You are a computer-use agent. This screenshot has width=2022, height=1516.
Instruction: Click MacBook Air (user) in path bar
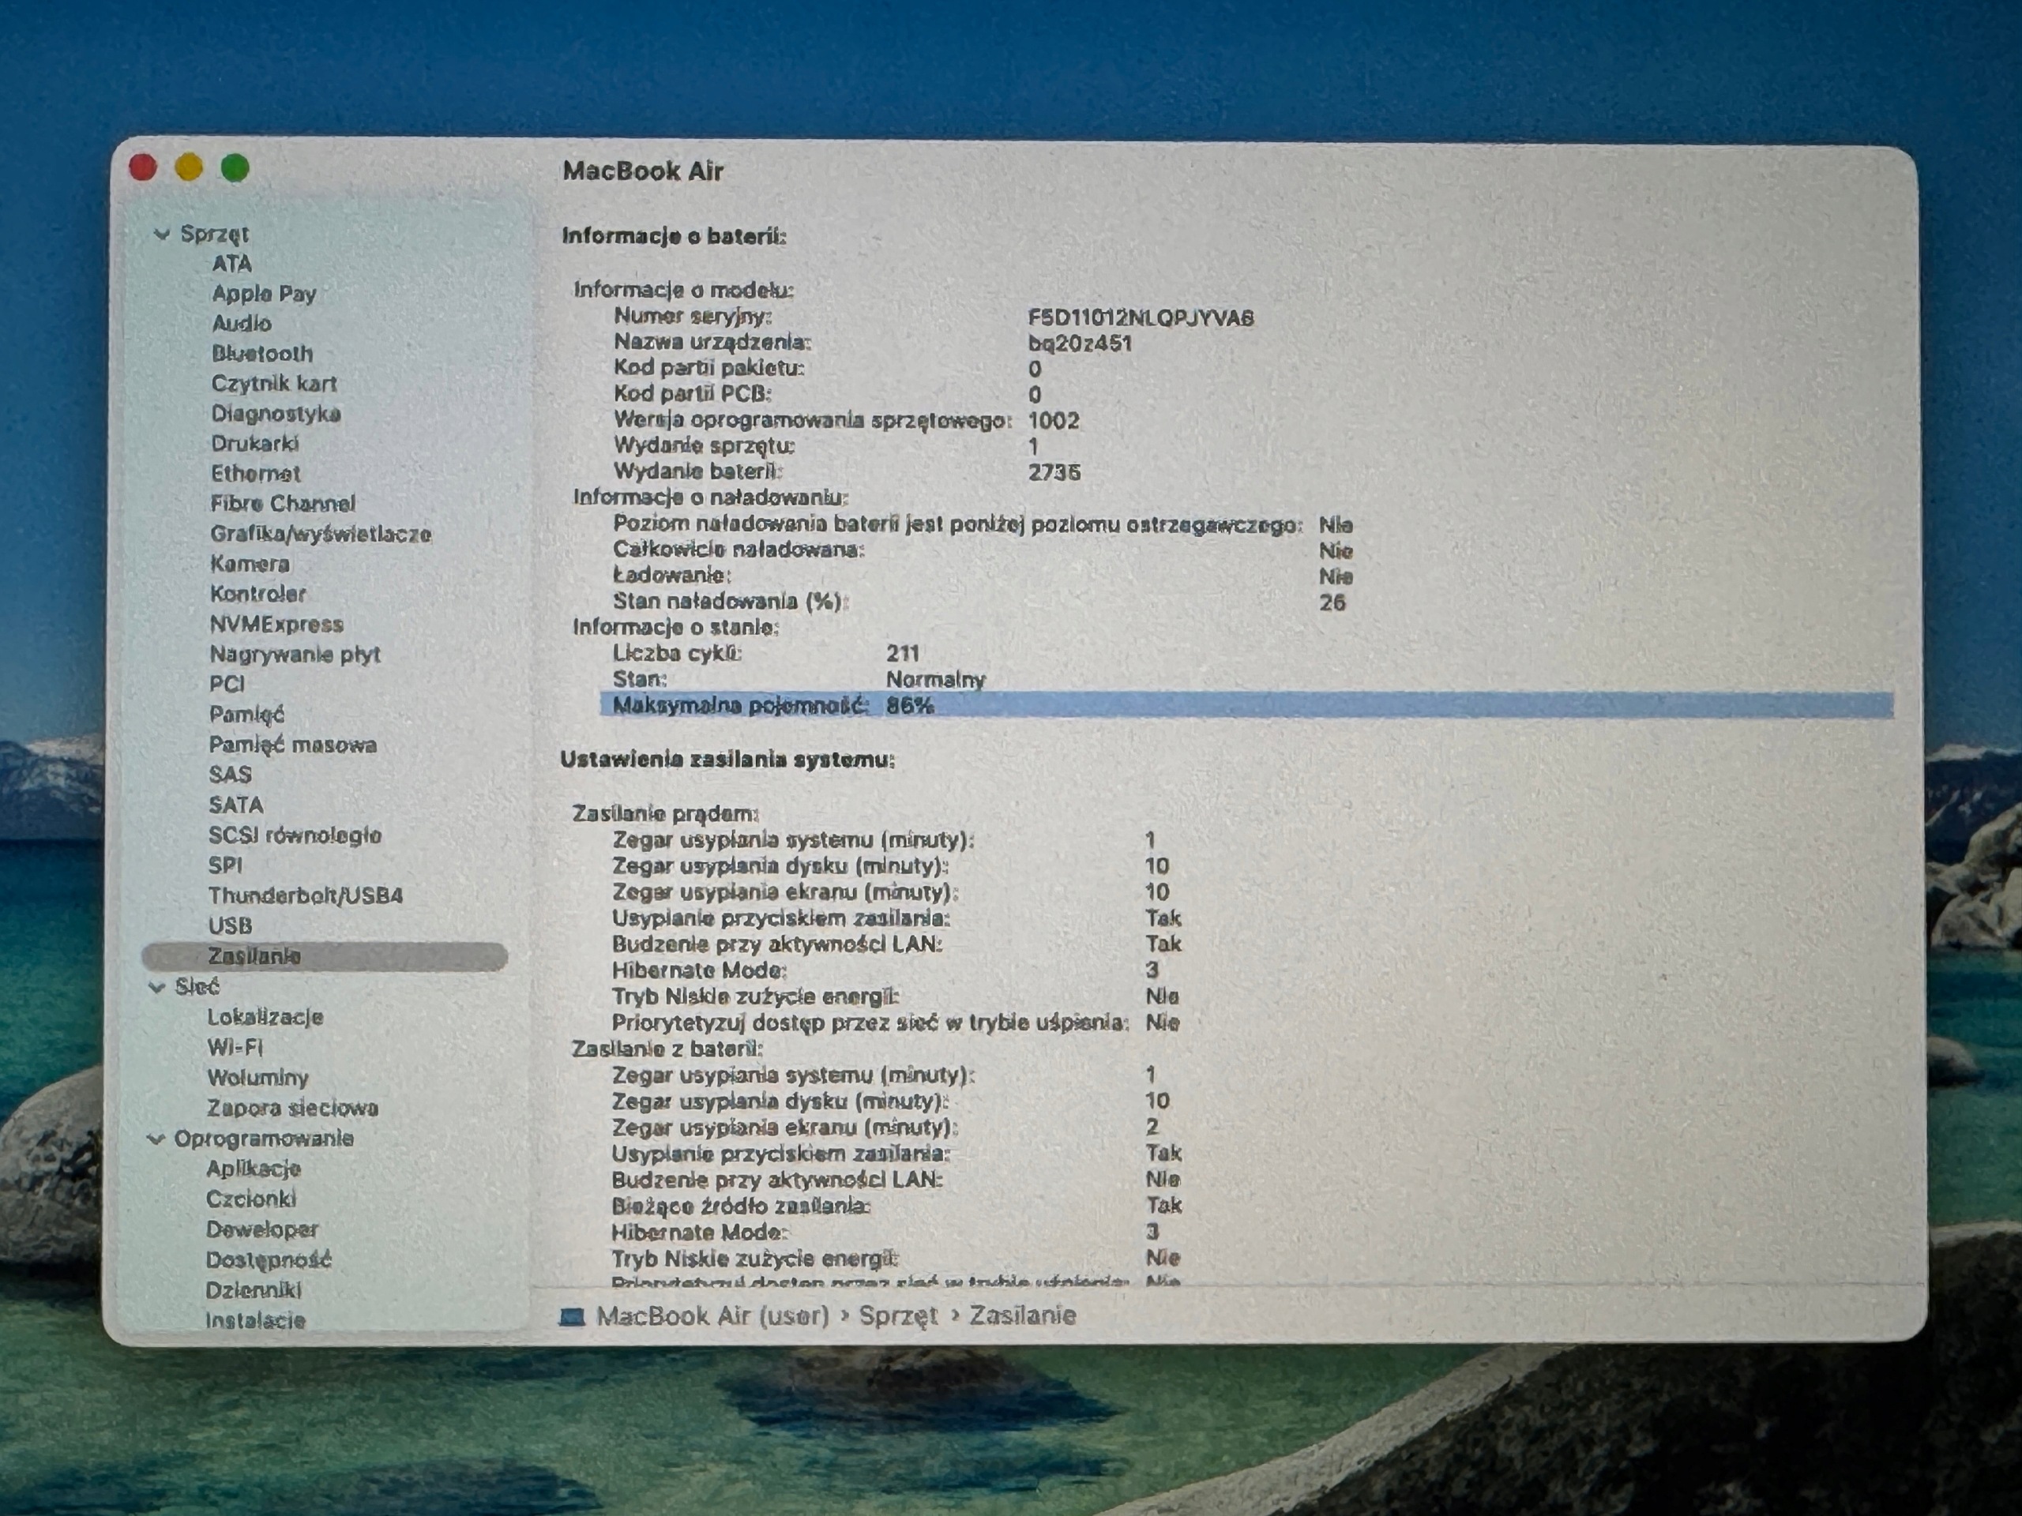coord(712,1316)
